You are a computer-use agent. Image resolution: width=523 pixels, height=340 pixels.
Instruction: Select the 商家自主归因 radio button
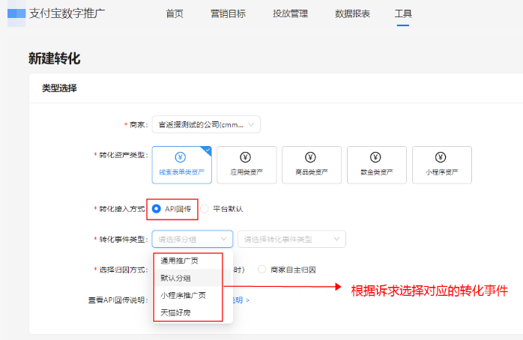point(262,270)
